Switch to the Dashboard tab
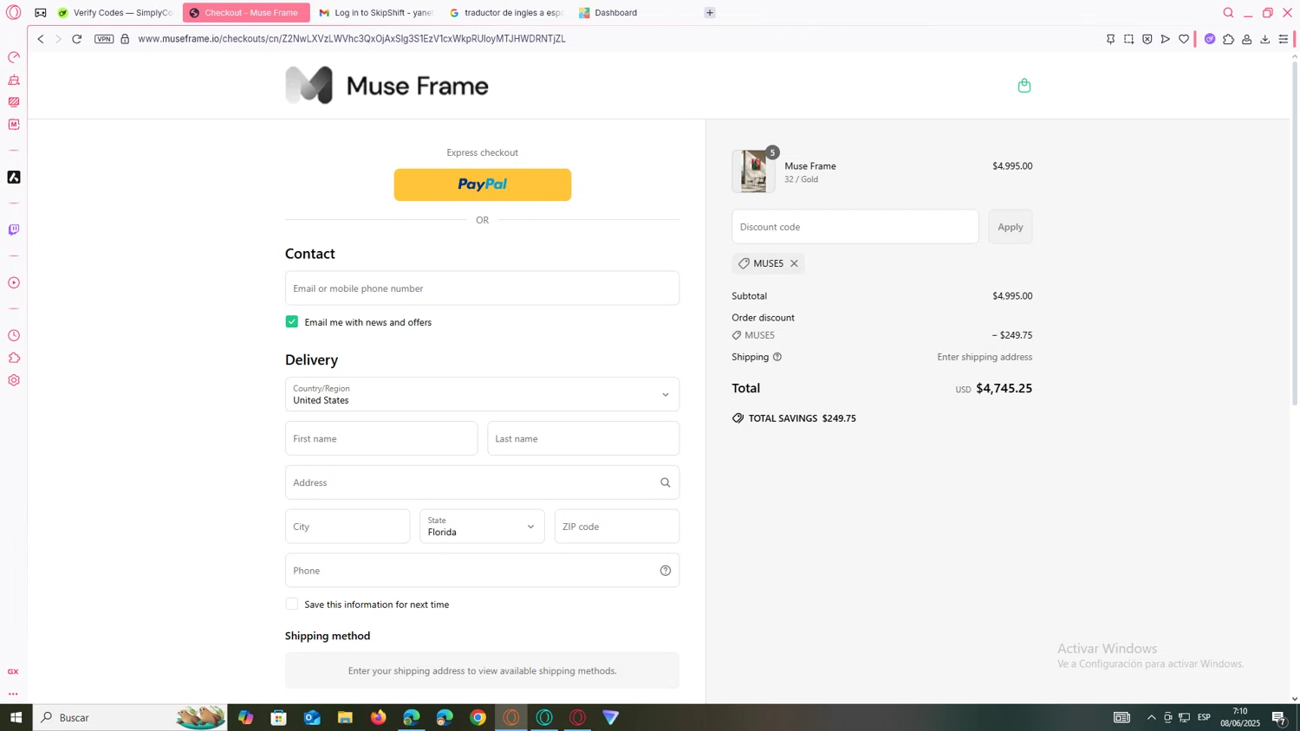The image size is (1300, 731). coord(637,13)
